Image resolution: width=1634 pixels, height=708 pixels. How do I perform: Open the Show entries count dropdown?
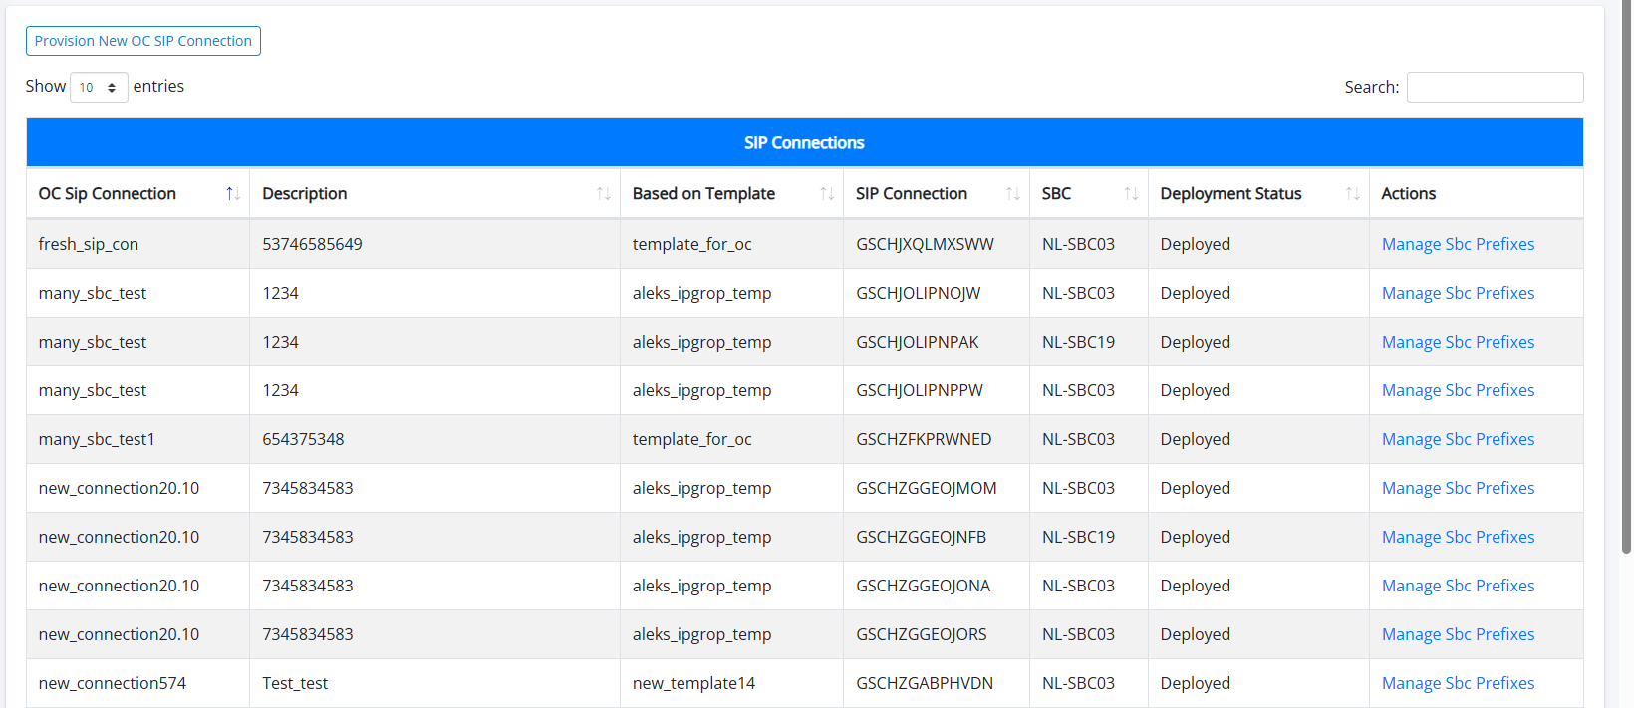tap(99, 88)
